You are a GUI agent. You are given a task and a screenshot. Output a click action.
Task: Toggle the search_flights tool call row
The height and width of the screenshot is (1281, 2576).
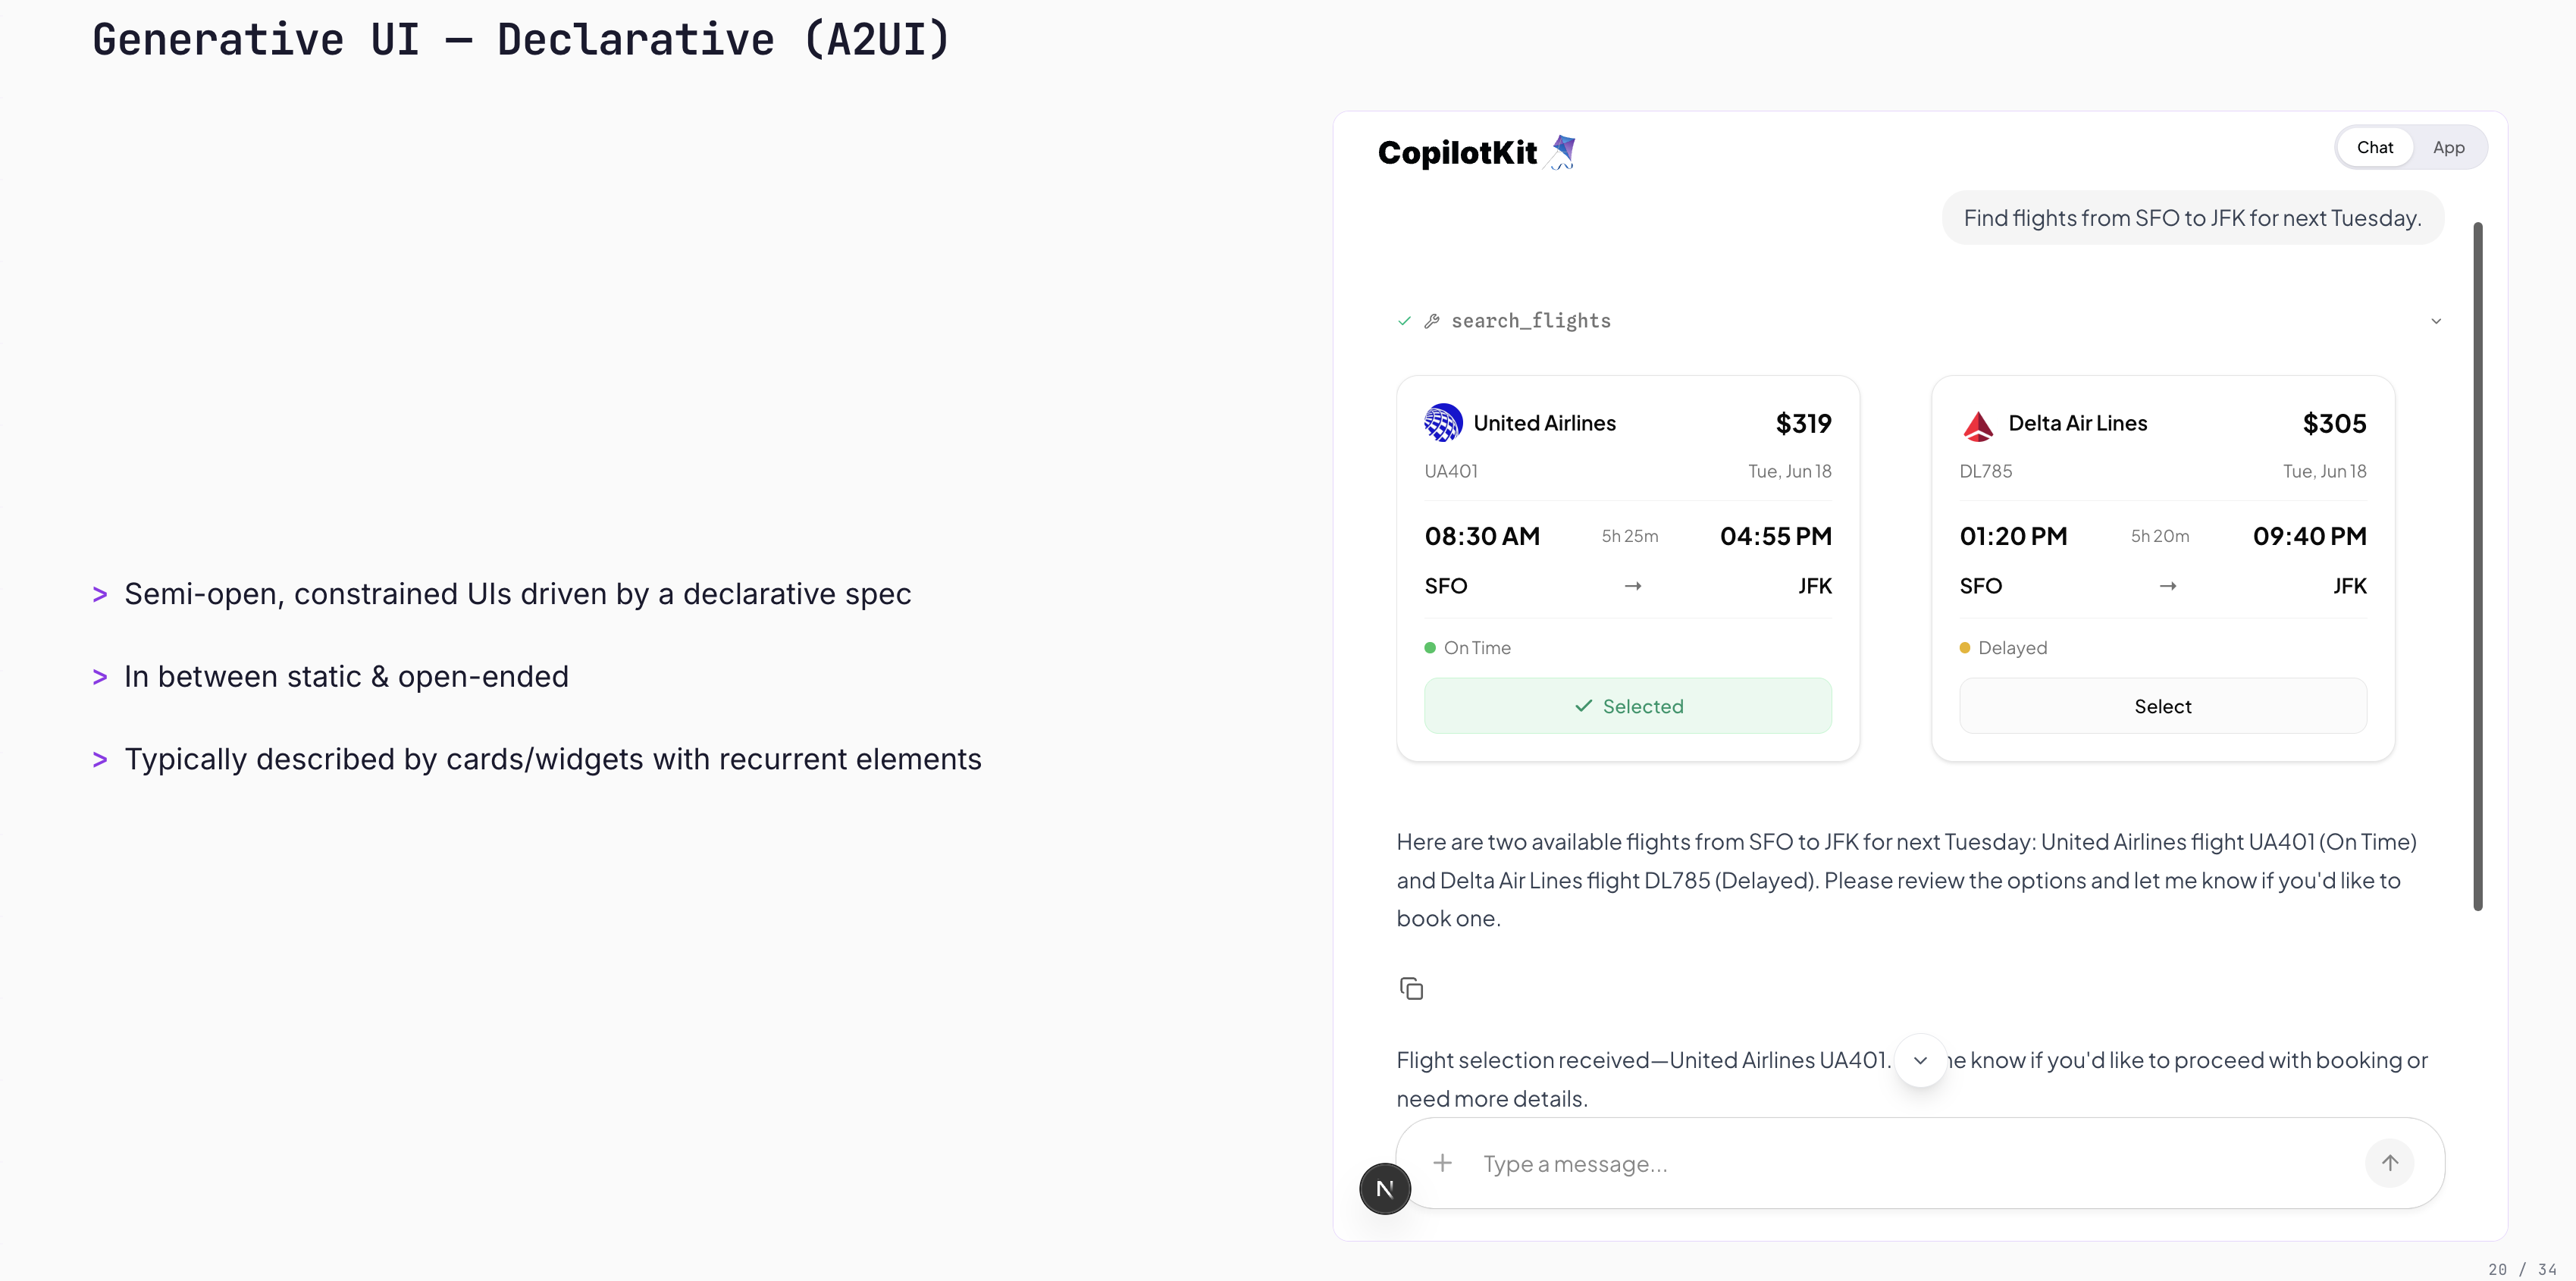[x=1530, y=321]
